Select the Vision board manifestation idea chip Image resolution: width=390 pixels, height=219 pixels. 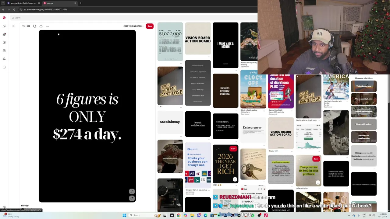364,137
